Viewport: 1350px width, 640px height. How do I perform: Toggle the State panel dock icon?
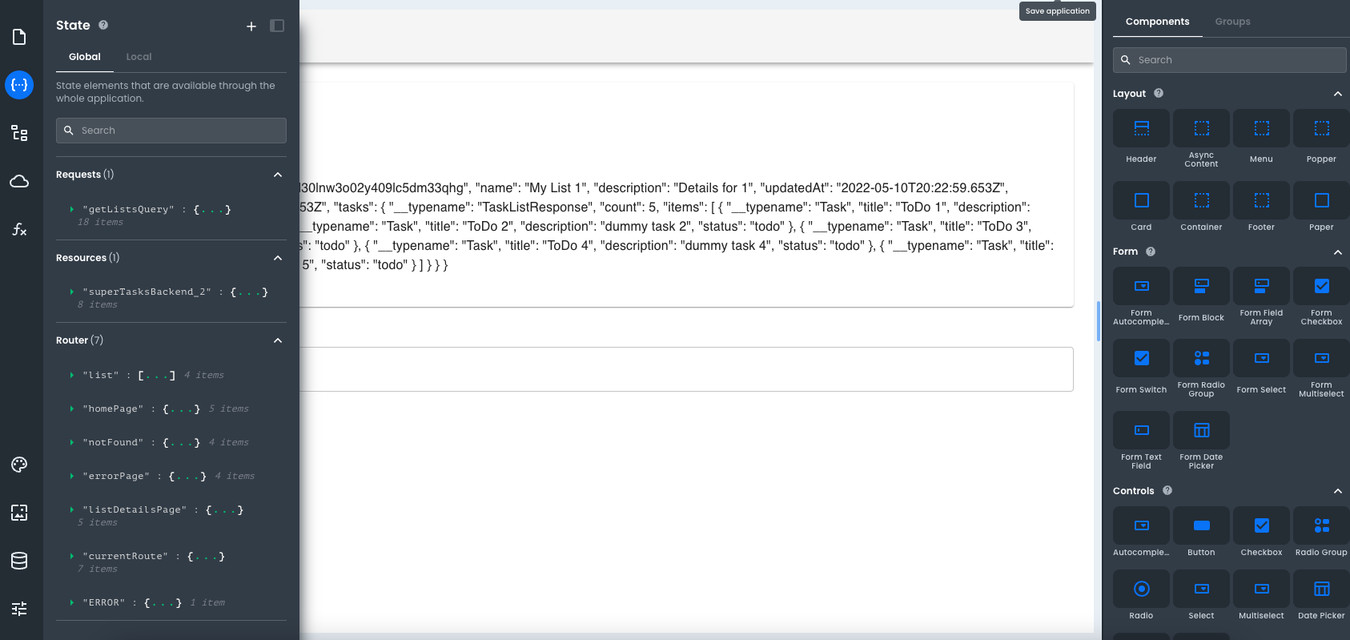pyautogui.click(x=277, y=26)
